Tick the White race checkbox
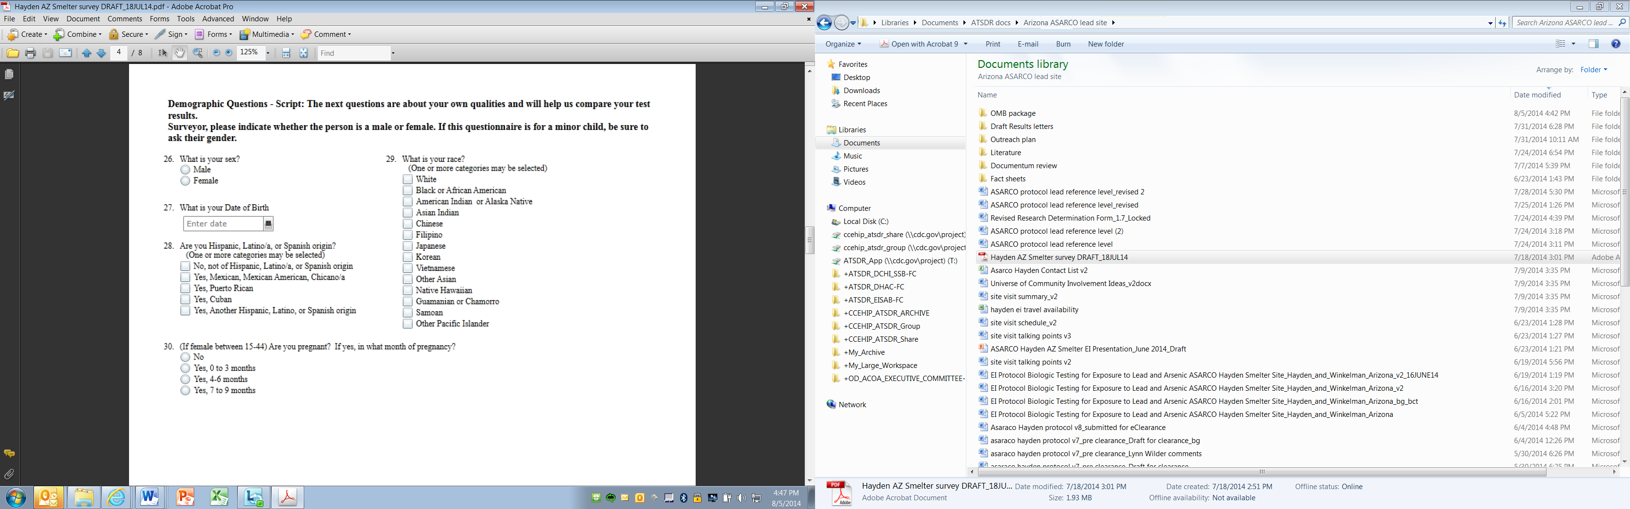 point(407,179)
